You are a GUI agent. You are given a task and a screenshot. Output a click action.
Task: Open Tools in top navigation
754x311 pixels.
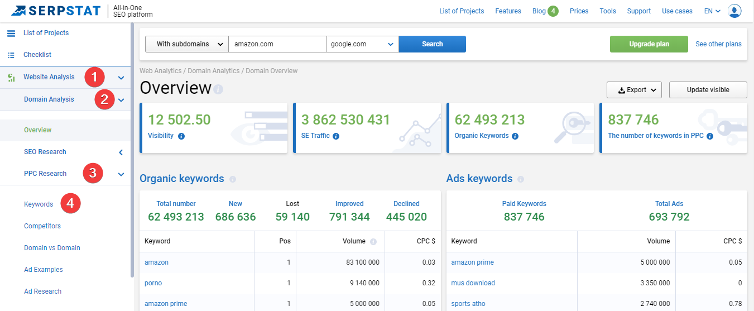(608, 11)
